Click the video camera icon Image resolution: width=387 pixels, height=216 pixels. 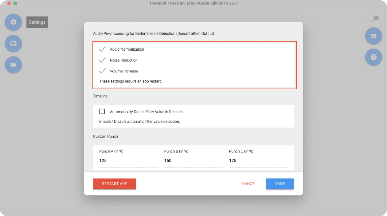(x=13, y=65)
